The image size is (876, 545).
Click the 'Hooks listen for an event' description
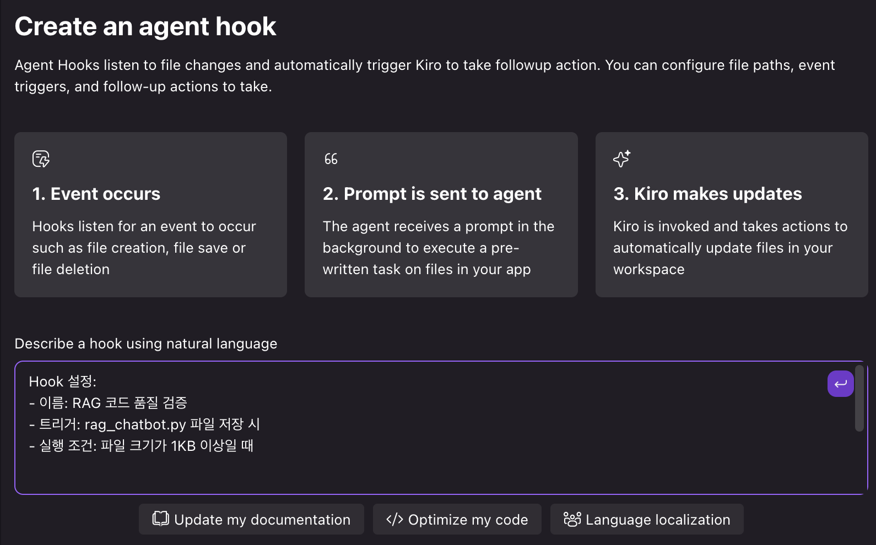(144, 248)
